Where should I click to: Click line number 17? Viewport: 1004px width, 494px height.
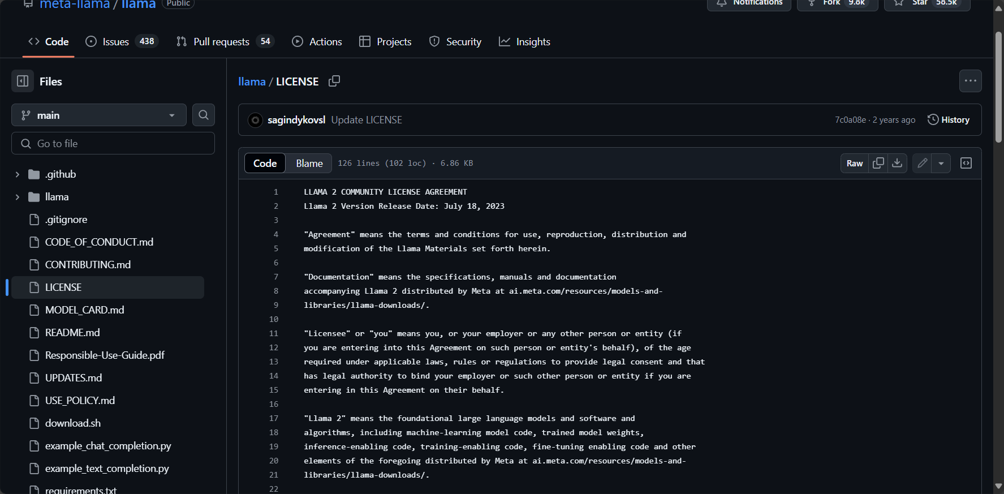pos(274,418)
